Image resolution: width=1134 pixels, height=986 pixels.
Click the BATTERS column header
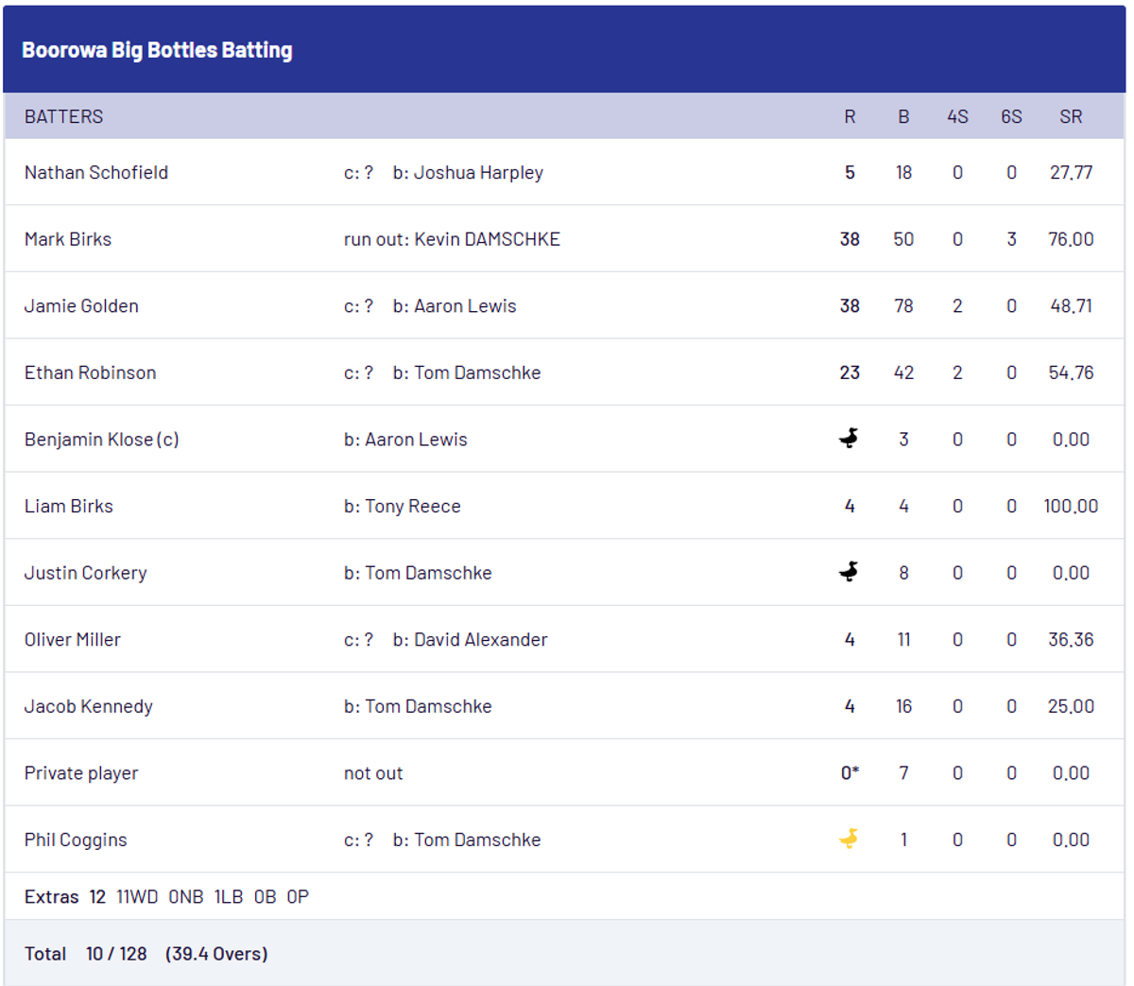click(x=63, y=116)
